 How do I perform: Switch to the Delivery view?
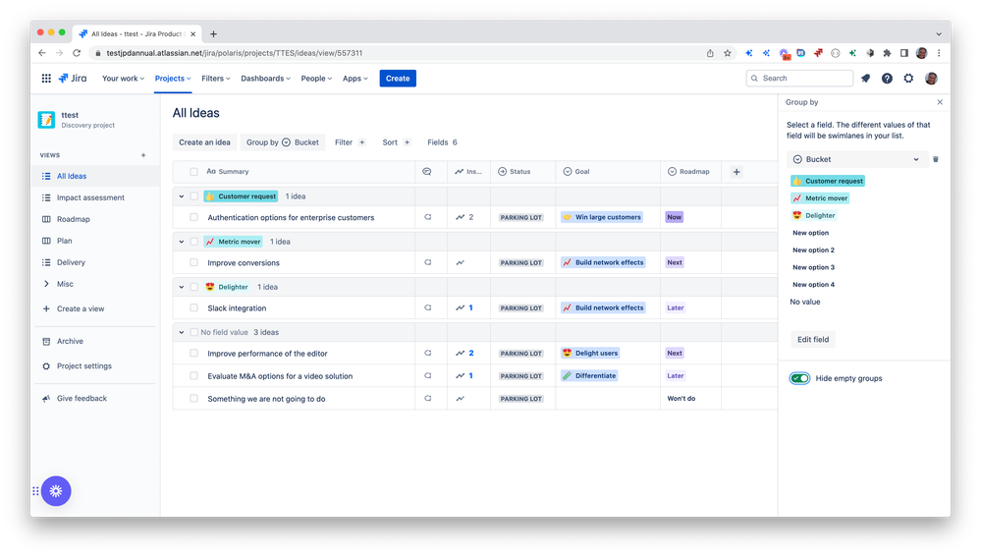71,262
